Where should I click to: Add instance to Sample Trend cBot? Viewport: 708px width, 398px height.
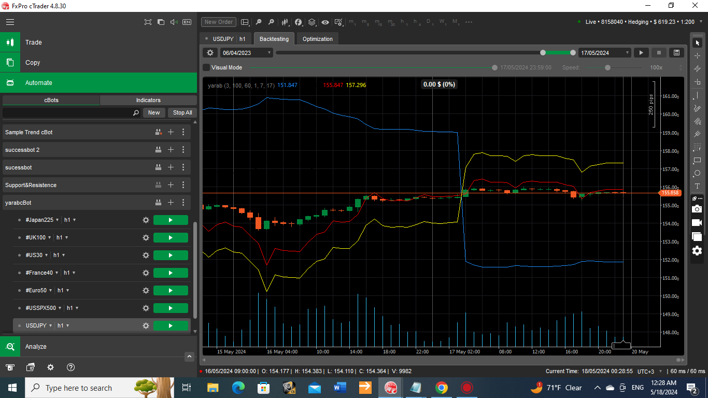(171, 132)
